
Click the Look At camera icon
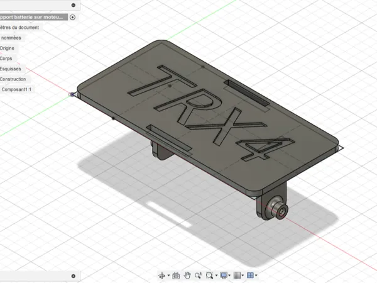tap(176, 275)
